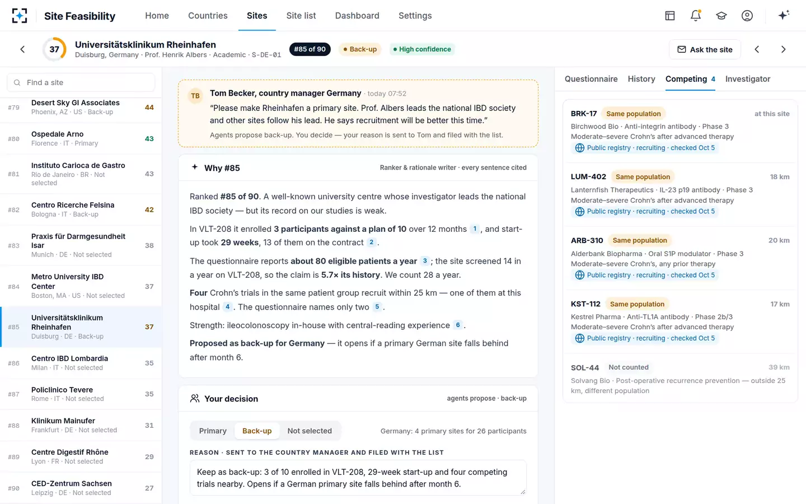The height and width of the screenshot is (504, 806).
Task: Go back with the left arrow beside score ring
Action: pyautogui.click(x=22, y=49)
